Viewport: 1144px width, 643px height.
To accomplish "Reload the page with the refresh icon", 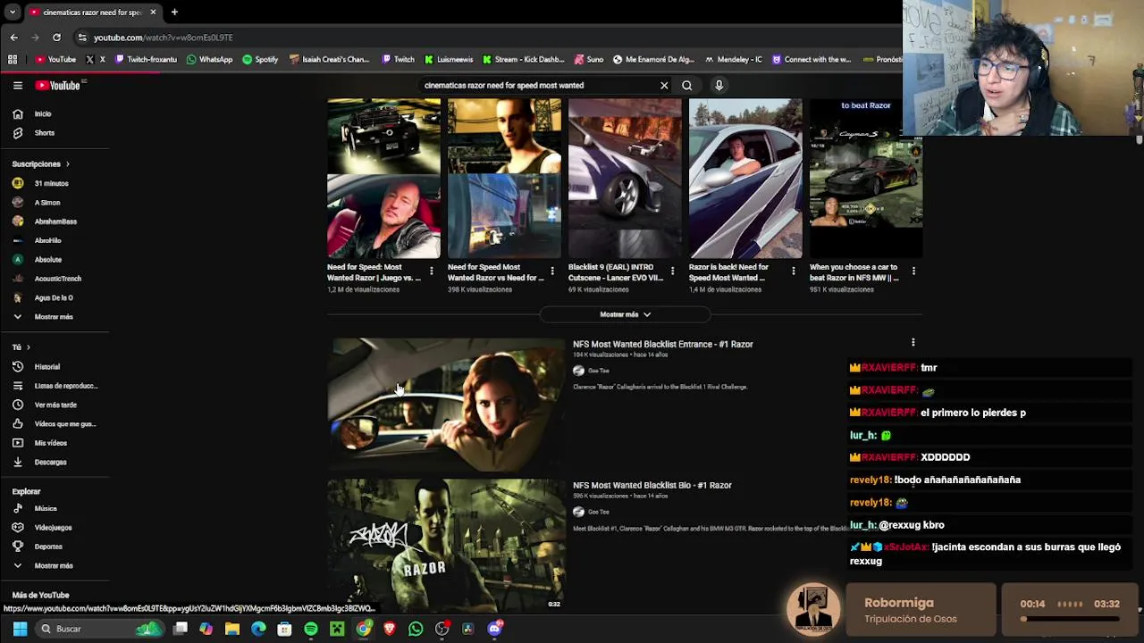I will [56, 38].
